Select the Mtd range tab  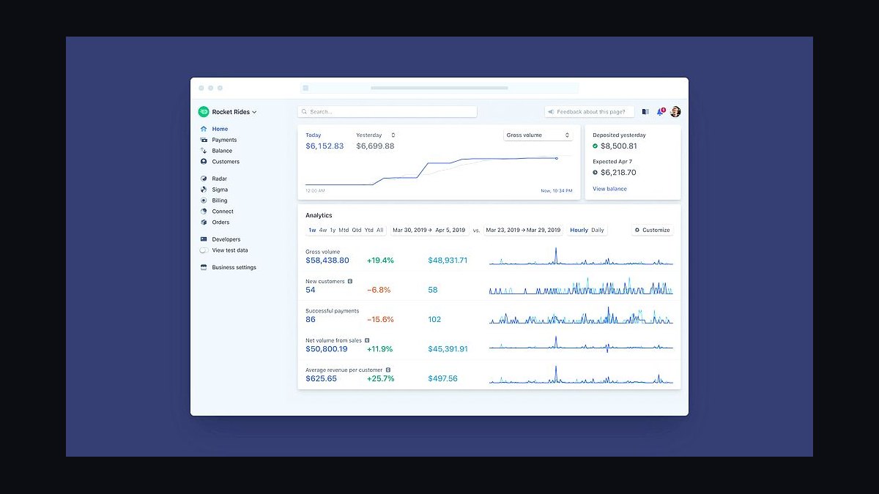(x=344, y=230)
